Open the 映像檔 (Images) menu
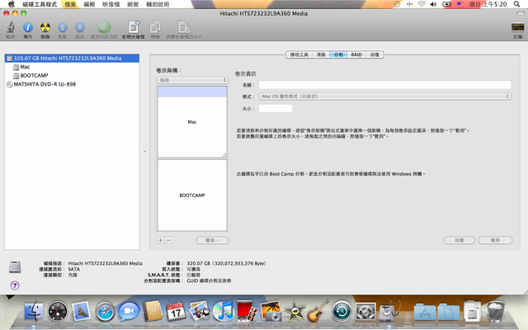This screenshot has width=528, height=330. (x=111, y=4)
